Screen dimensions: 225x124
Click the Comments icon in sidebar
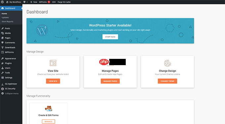coord(2,43)
